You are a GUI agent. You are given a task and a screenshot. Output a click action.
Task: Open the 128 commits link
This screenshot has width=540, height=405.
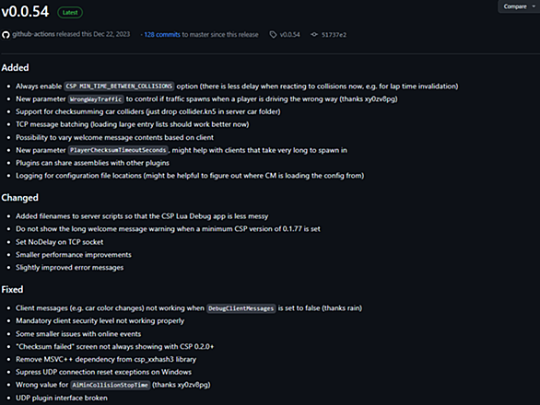coord(162,35)
